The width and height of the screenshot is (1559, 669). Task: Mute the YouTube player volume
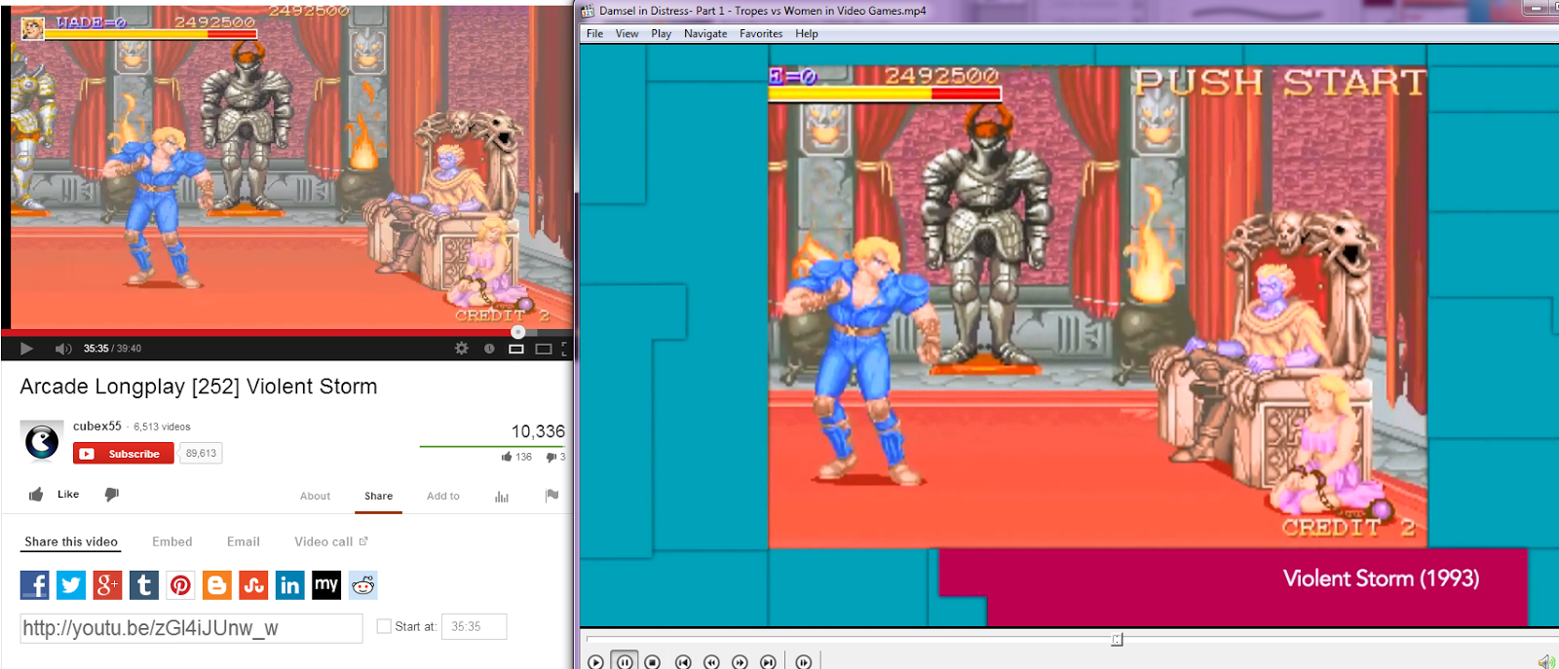63,349
